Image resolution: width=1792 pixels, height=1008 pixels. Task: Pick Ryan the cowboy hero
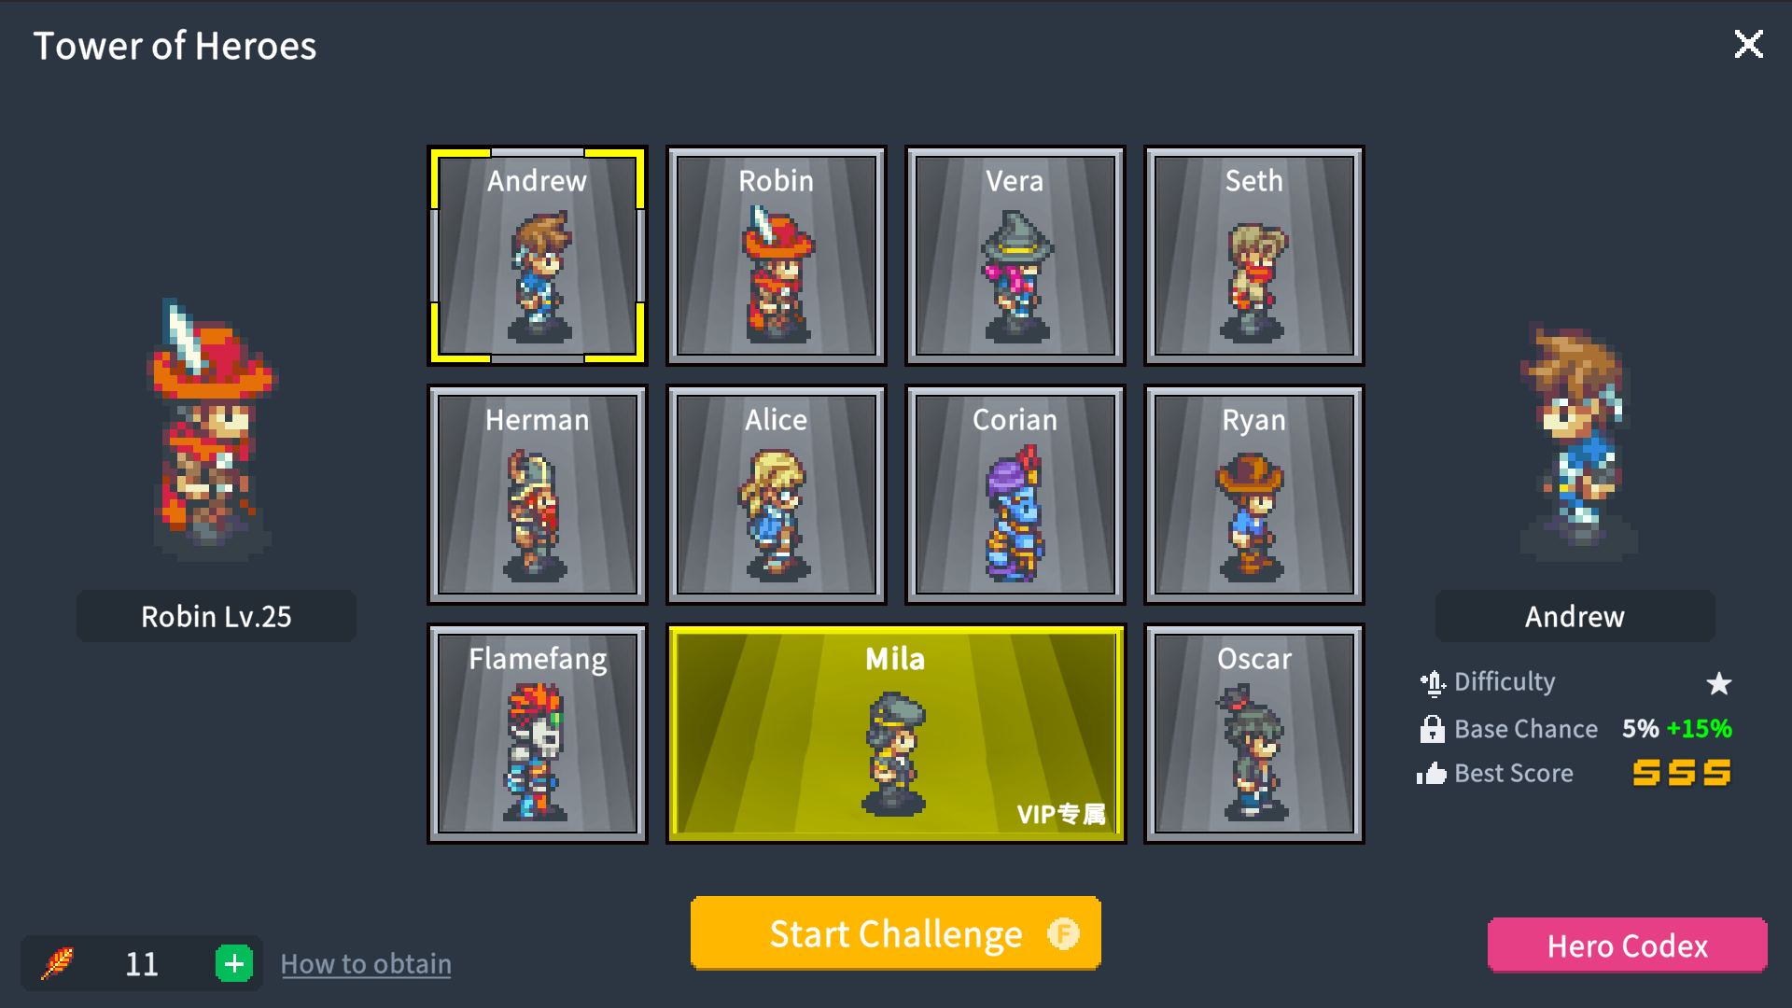click(1254, 495)
